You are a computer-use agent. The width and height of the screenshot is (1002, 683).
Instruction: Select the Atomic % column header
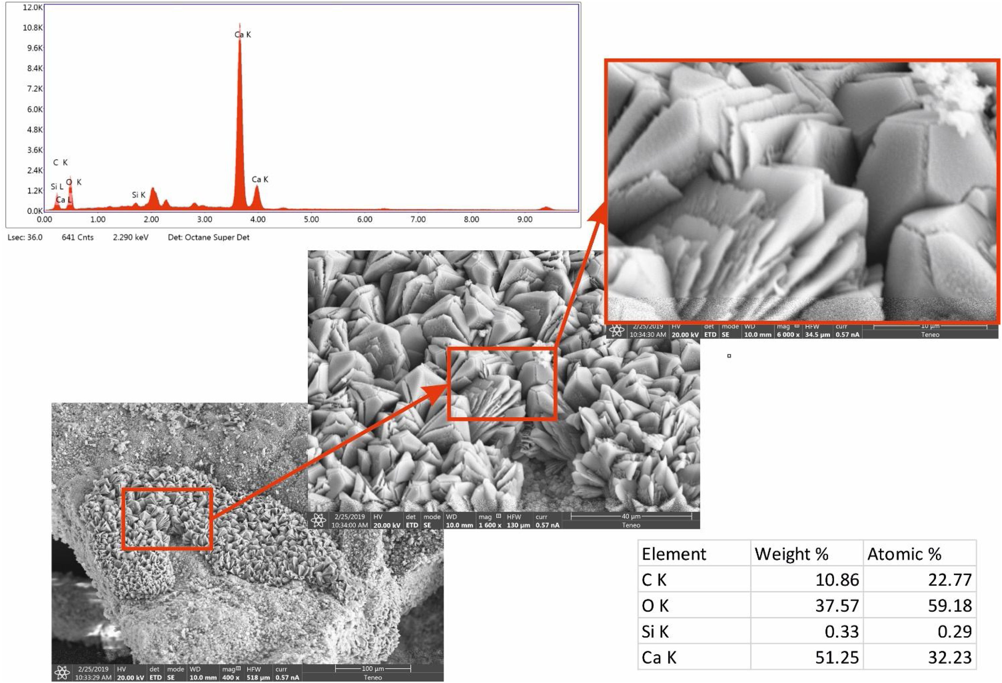click(904, 554)
